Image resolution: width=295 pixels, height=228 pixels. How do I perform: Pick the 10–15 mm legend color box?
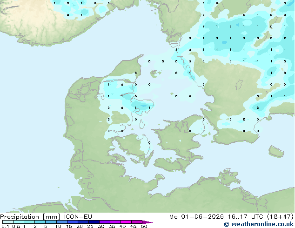pos(62,222)
